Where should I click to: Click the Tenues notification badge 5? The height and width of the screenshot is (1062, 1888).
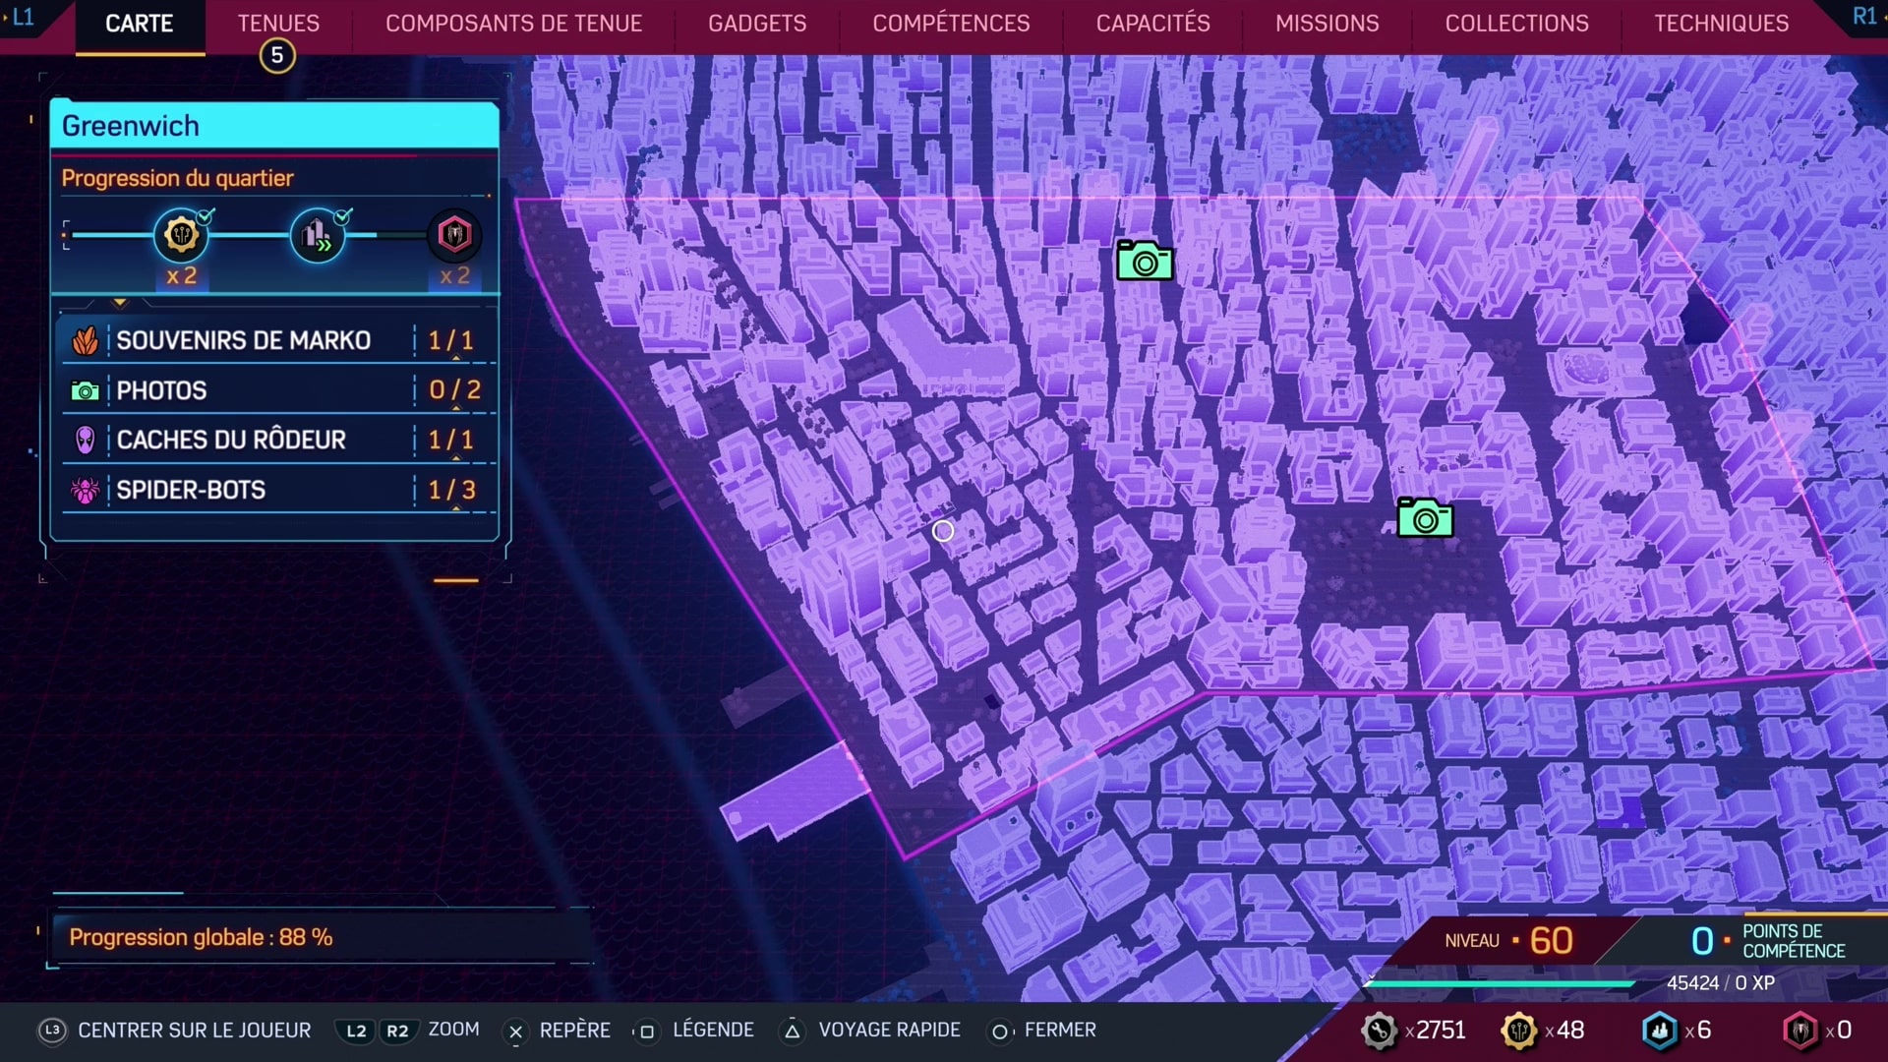coord(277,55)
